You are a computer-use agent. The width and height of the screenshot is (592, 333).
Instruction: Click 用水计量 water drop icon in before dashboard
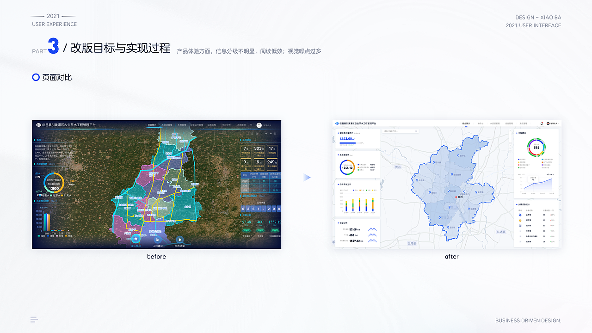(179, 239)
